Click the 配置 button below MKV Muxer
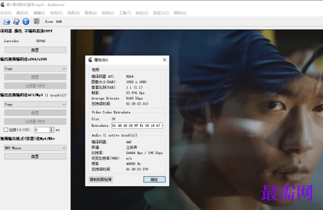Image resolution: width=323 pixels, height=210 pixels. coord(35,157)
